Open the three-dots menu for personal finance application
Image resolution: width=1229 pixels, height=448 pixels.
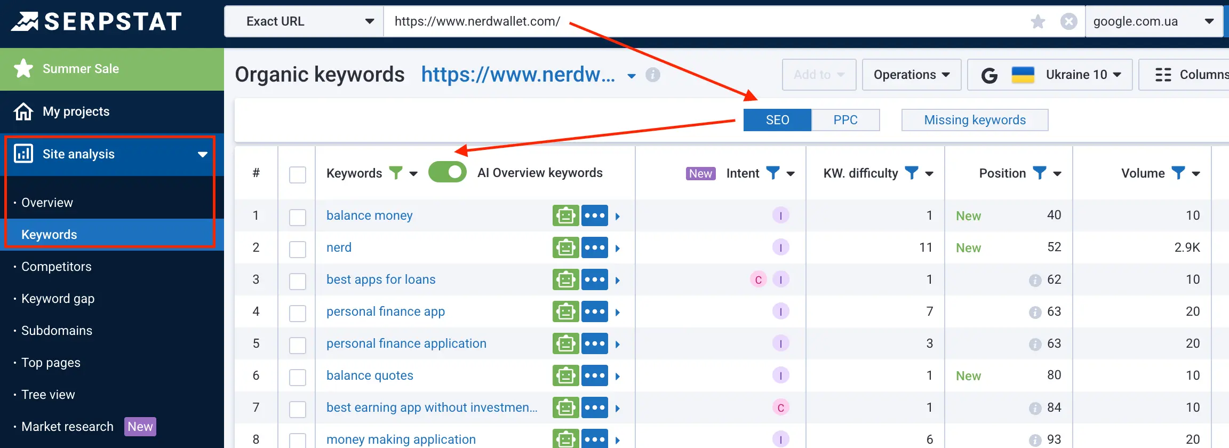(x=595, y=343)
